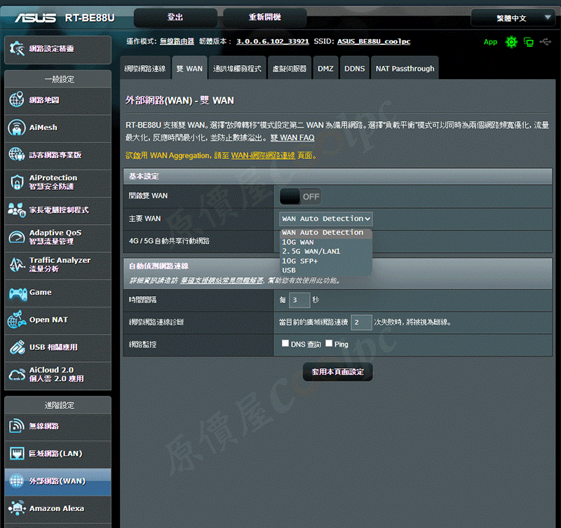561x528 pixels.
Task: Click the USB status icon in header
Action: [546, 42]
